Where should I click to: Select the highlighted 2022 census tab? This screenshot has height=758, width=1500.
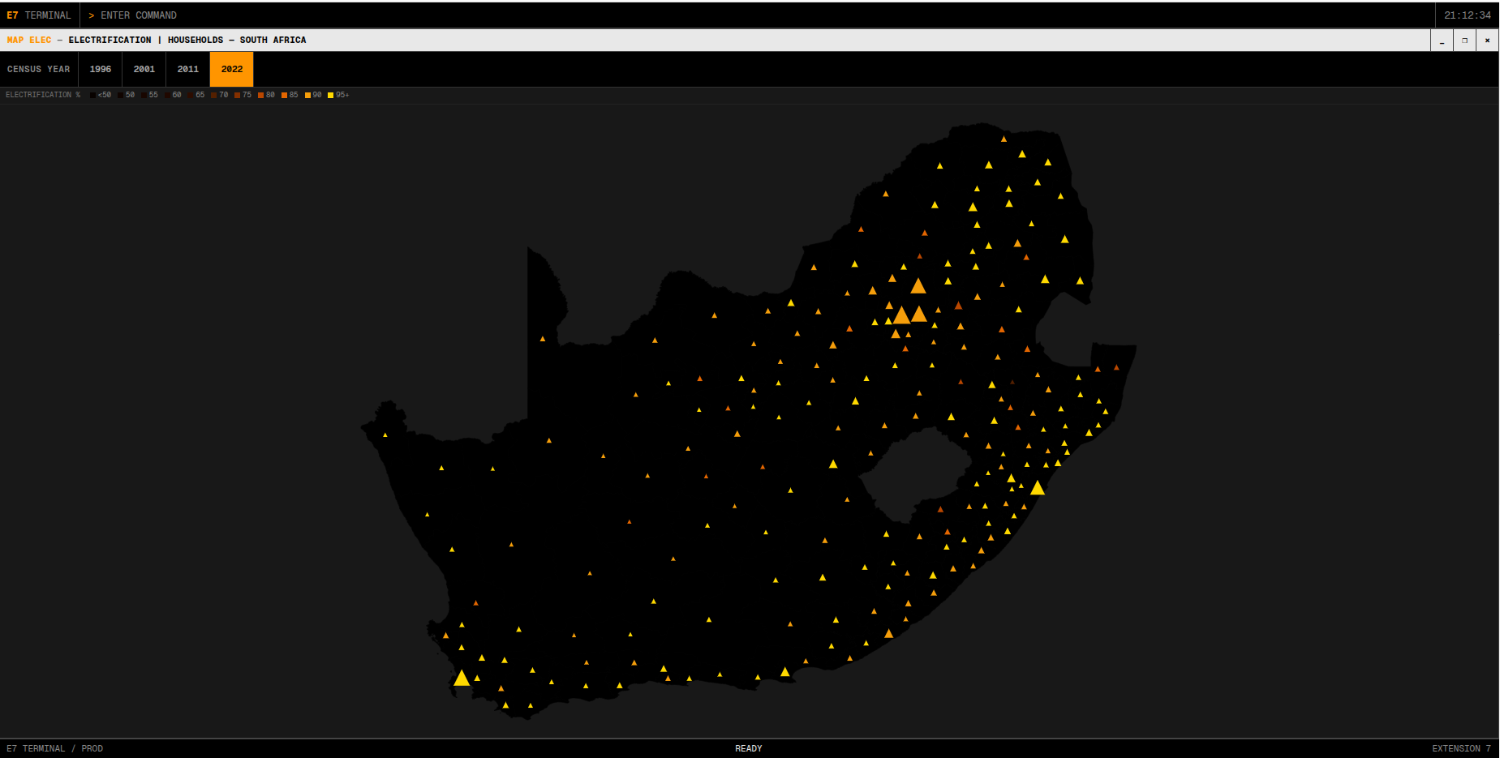click(x=232, y=69)
